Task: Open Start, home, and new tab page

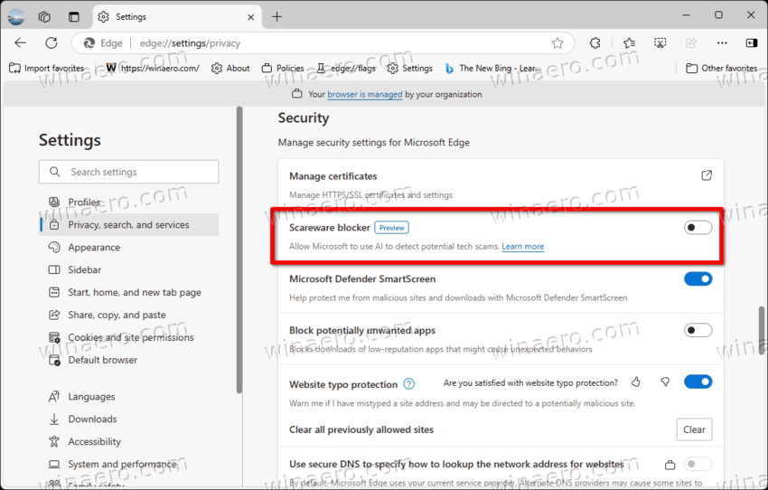Action: [129, 292]
